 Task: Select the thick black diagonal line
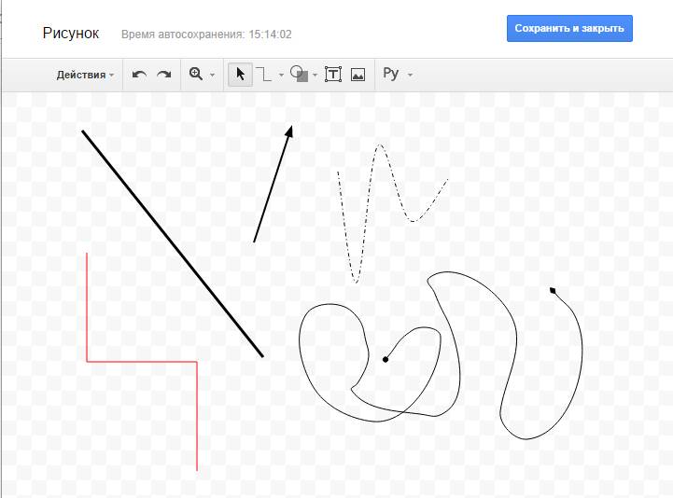172,243
